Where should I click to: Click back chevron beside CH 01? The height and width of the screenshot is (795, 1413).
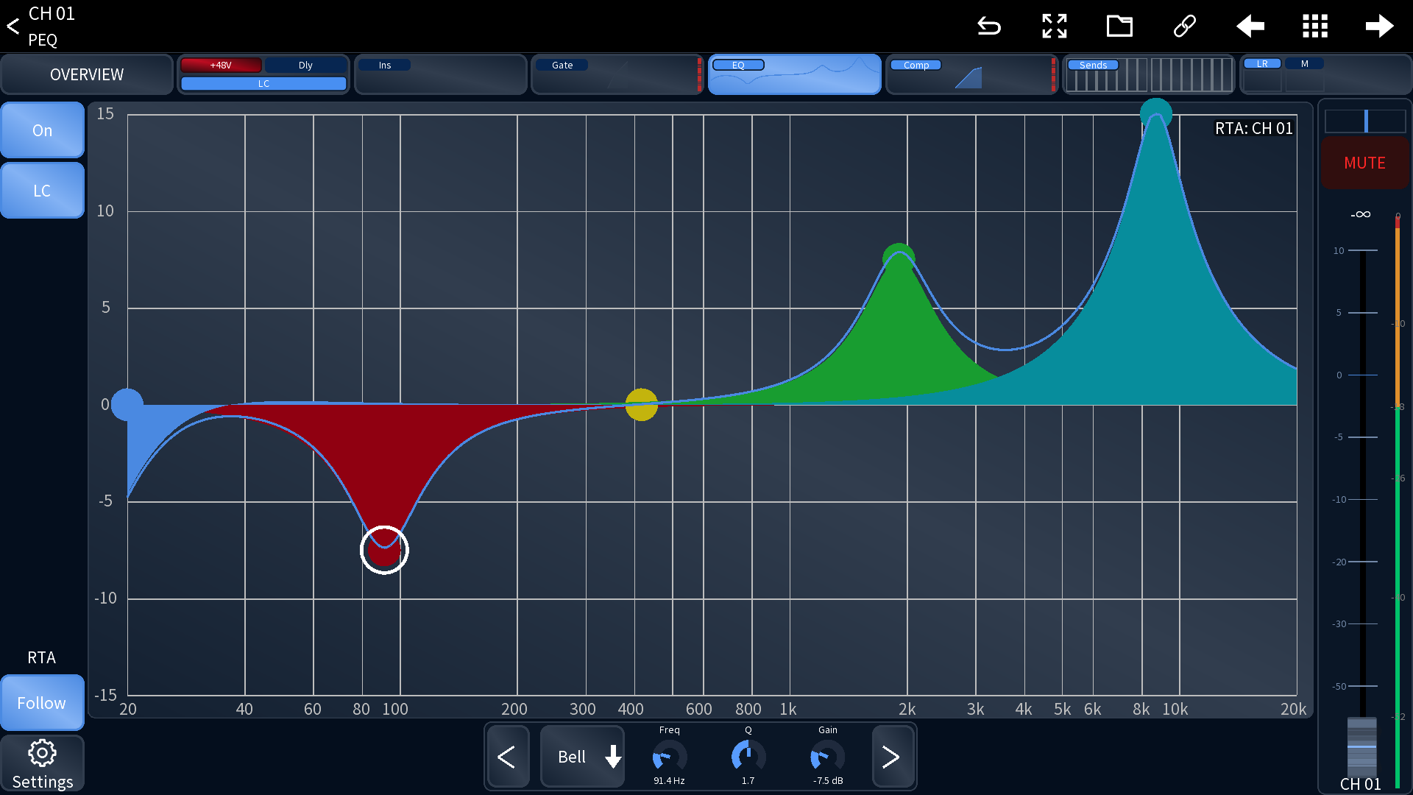click(x=13, y=26)
